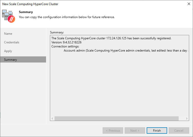Click the Summary label above the text box
Screen dimensions: 193x137
pos(57,32)
